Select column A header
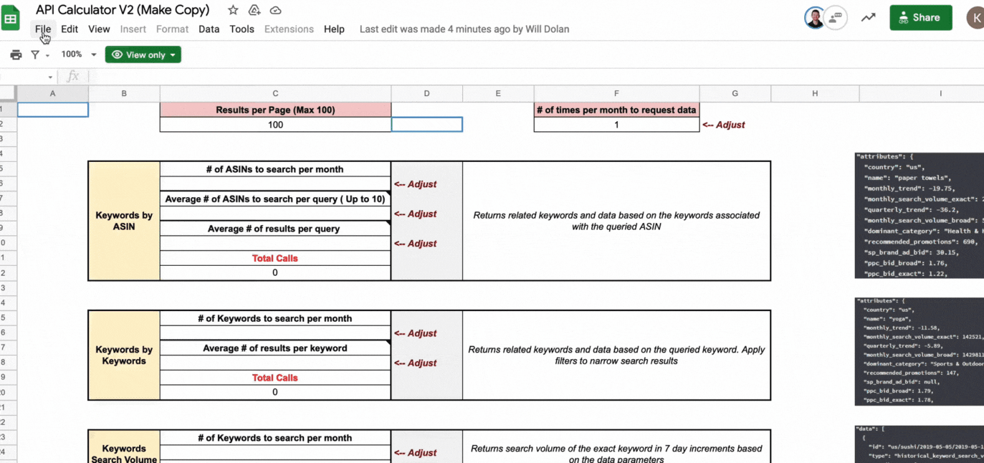 pos(52,94)
